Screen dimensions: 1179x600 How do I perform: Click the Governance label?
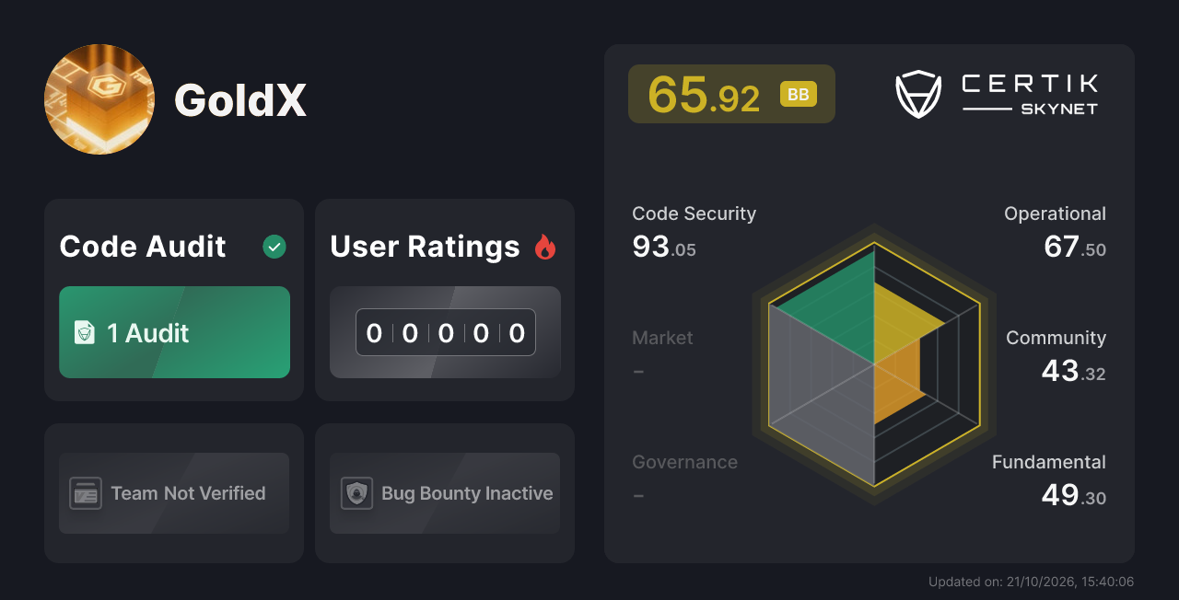coord(684,462)
